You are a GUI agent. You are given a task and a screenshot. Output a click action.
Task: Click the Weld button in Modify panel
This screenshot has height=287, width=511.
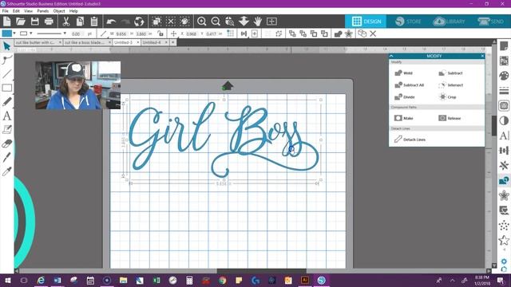pos(404,73)
